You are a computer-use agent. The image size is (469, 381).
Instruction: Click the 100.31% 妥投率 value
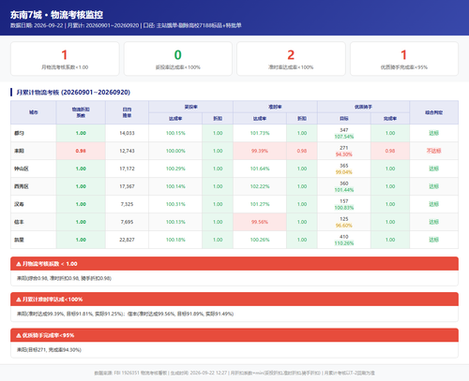(175, 204)
